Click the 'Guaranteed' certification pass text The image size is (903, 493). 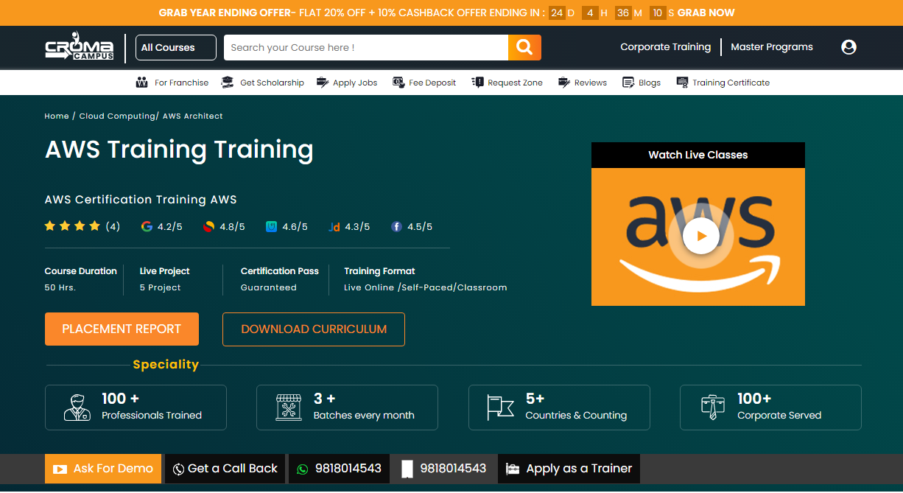pyautogui.click(x=269, y=287)
